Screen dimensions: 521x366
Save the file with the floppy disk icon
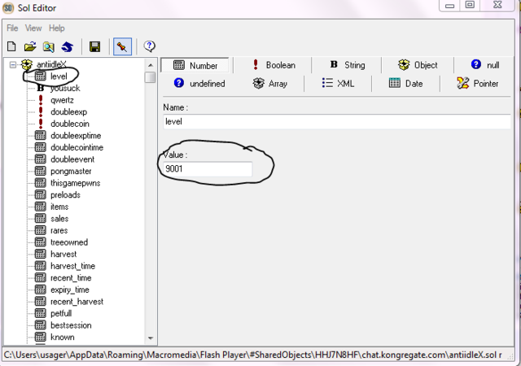(94, 46)
